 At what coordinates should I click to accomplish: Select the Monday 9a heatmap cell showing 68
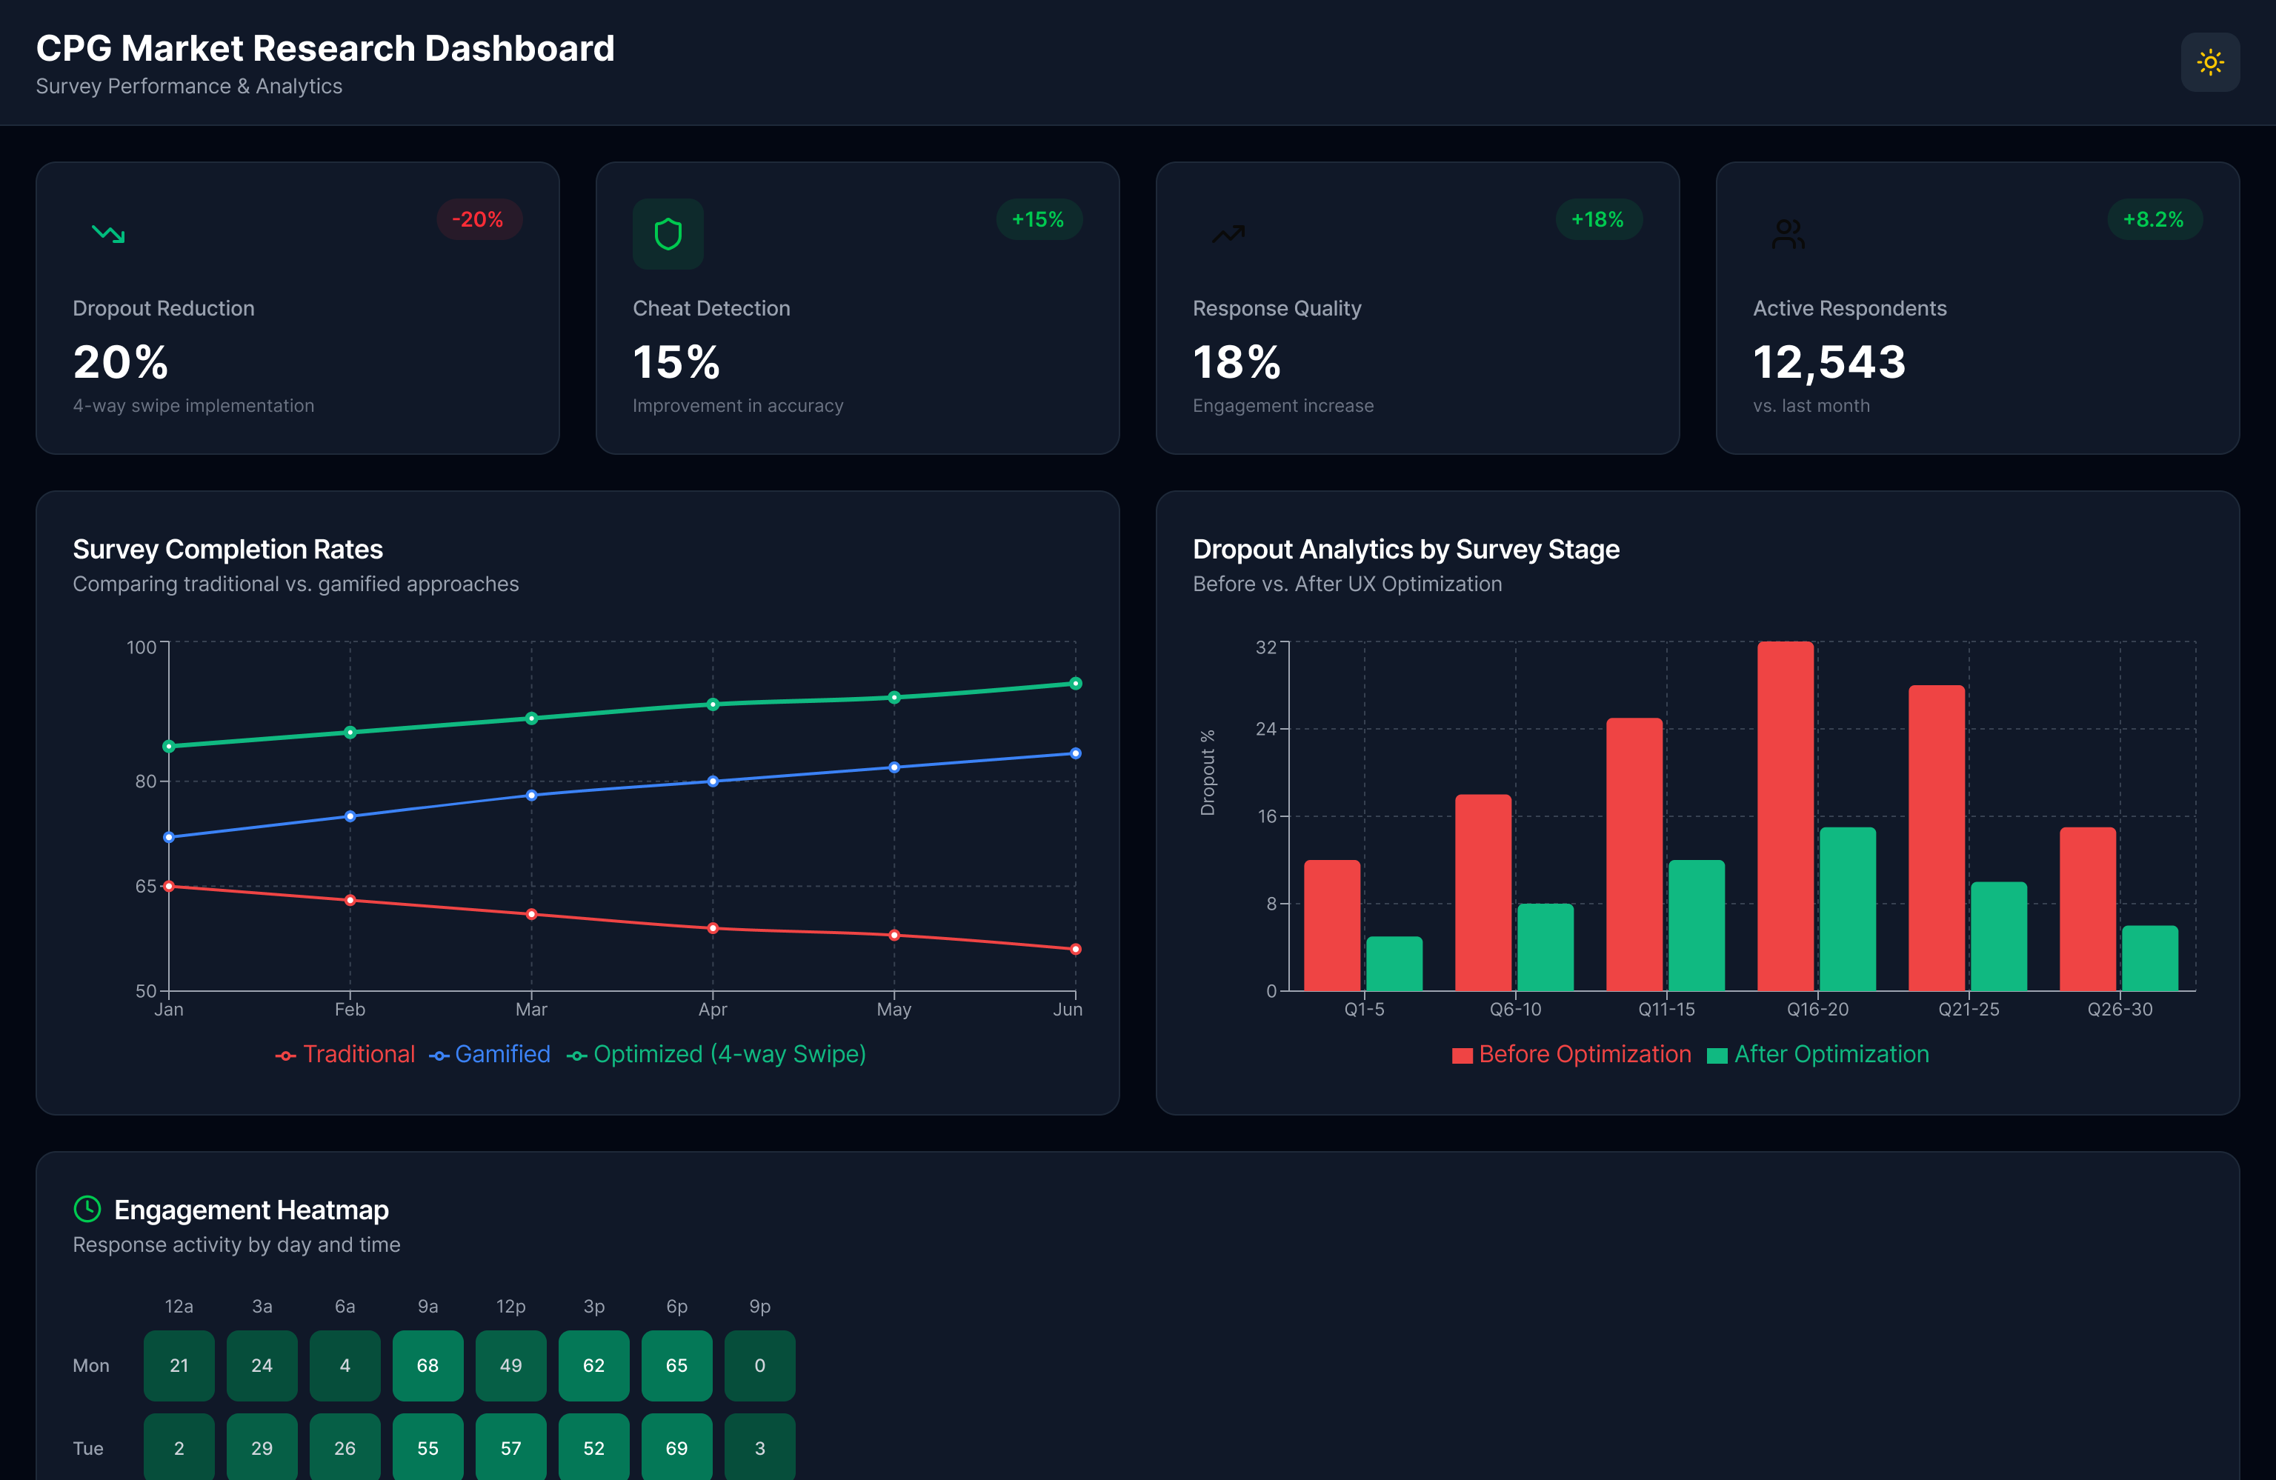pyautogui.click(x=427, y=1365)
